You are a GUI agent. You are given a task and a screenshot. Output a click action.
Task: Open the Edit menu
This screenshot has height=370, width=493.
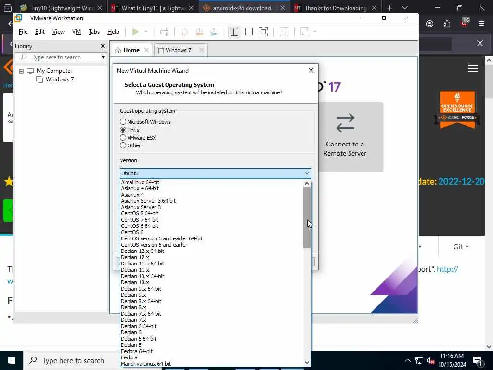[39, 32]
